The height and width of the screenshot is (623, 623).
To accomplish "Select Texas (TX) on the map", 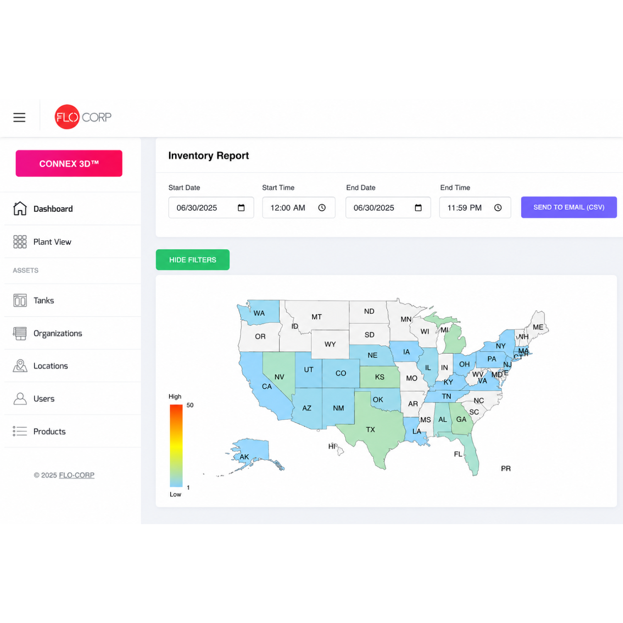I will (370, 430).
